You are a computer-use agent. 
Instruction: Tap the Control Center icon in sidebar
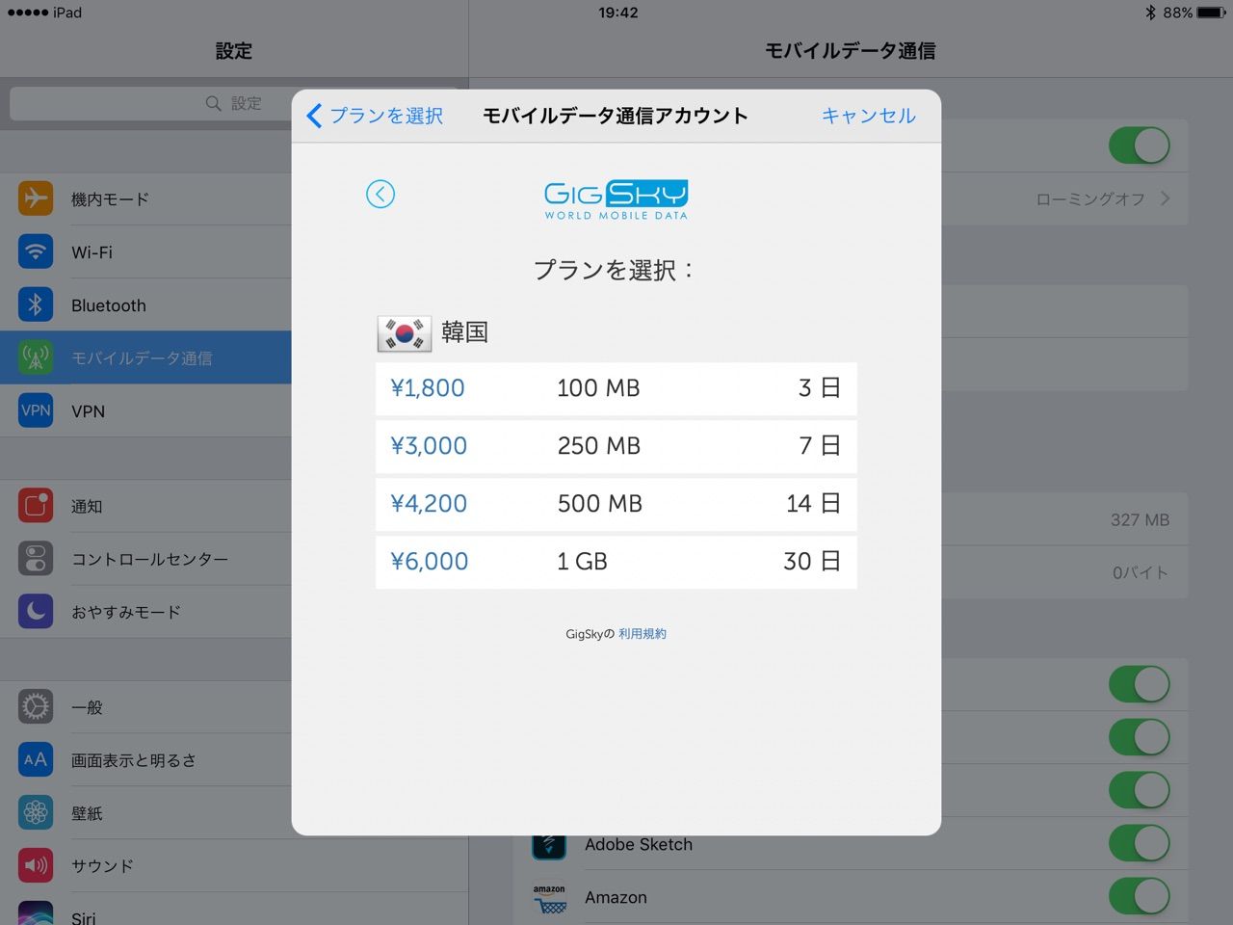(36, 559)
